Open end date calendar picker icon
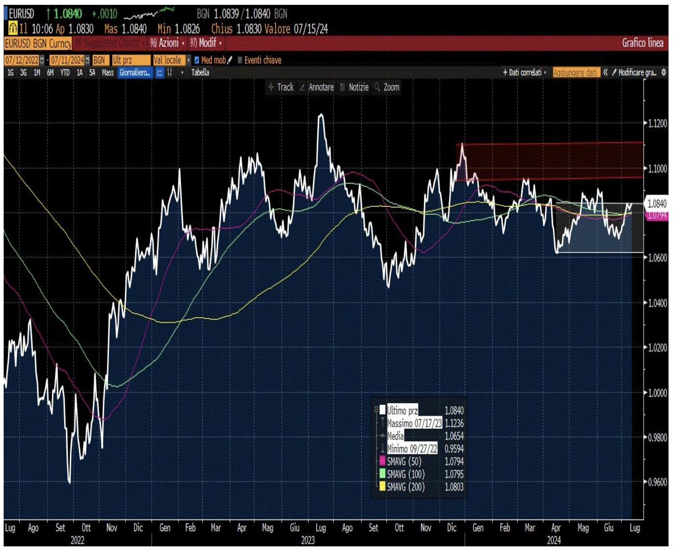This screenshot has width=673, height=550. pos(87,60)
